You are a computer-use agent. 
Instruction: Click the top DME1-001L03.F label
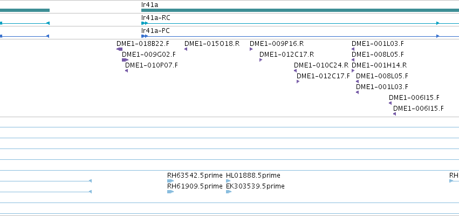[378, 44]
